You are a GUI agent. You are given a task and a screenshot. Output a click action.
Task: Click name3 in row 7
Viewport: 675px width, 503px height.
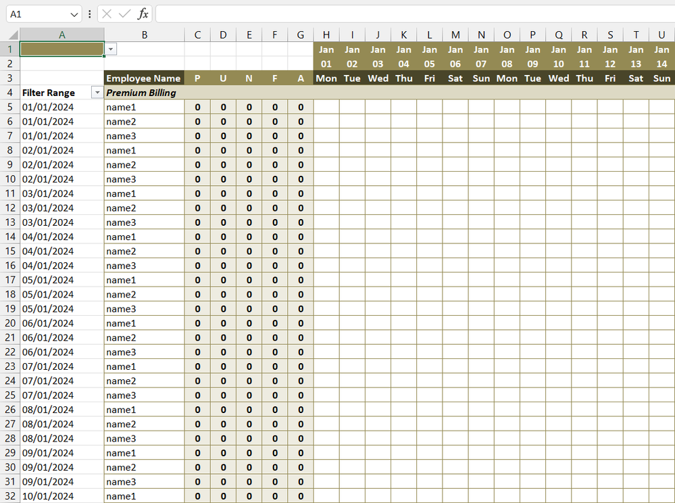[x=144, y=136]
